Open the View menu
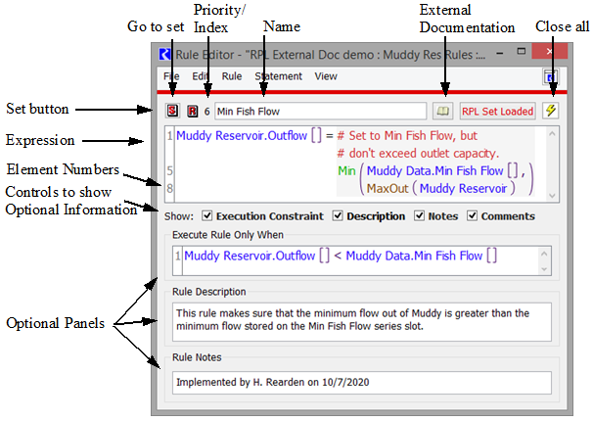This screenshot has width=593, height=421. 326,76
